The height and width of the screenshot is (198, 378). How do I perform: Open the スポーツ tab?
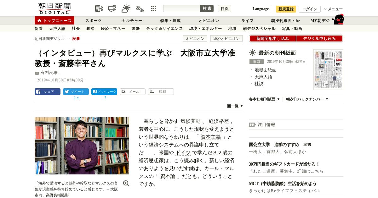[94, 21]
